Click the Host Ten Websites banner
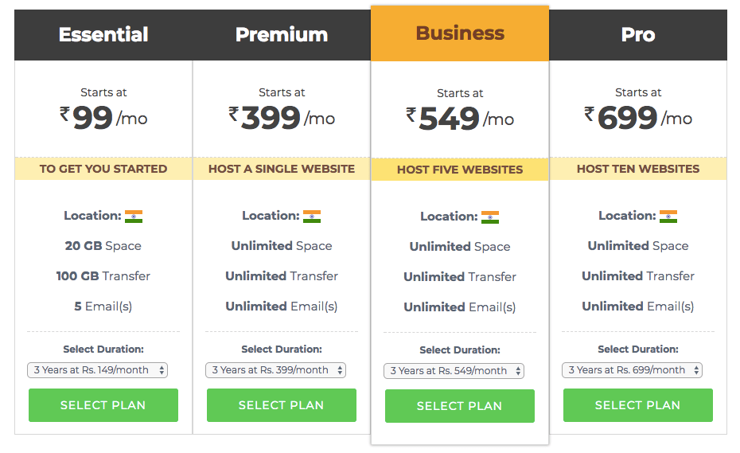 click(638, 169)
